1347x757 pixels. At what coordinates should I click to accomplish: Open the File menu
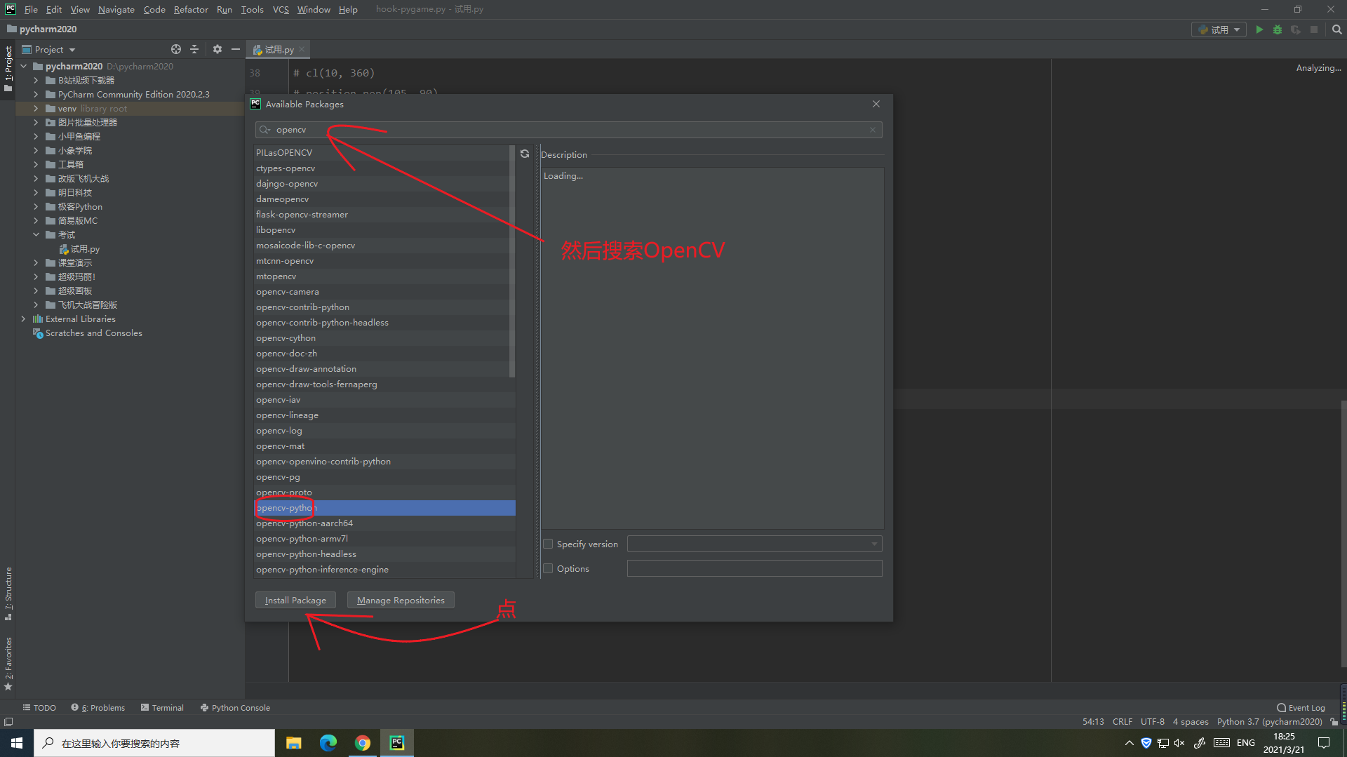31,9
